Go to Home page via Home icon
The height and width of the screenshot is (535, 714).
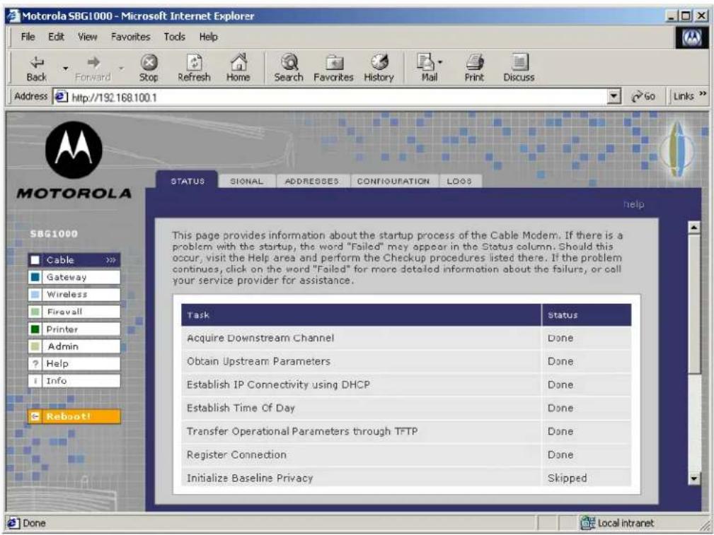pyautogui.click(x=238, y=68)
